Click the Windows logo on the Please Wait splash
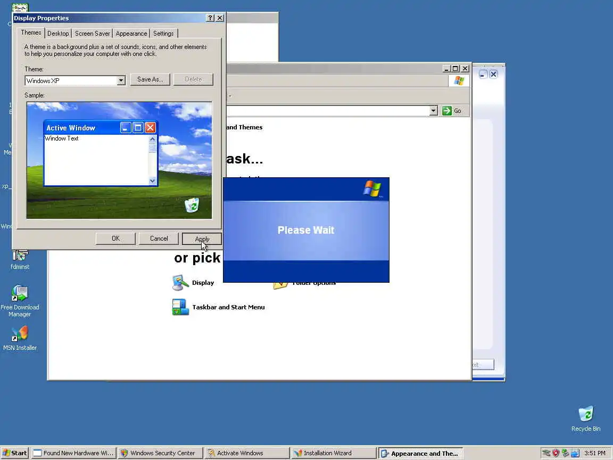The width and height of the screenshot is (613, 460). [x=372, y=188]
